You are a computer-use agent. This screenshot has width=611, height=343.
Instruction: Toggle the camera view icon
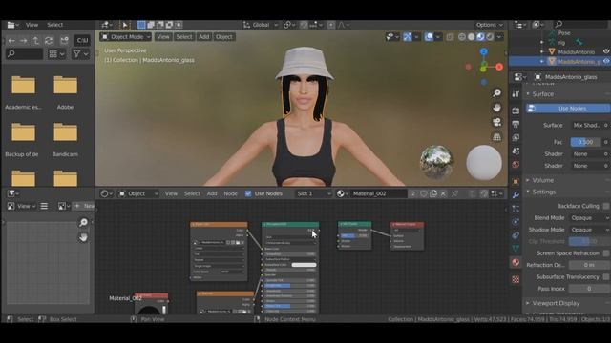496,122
